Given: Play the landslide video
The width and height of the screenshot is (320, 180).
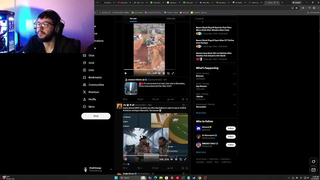Looking at the screenshot, I should 125,73.
